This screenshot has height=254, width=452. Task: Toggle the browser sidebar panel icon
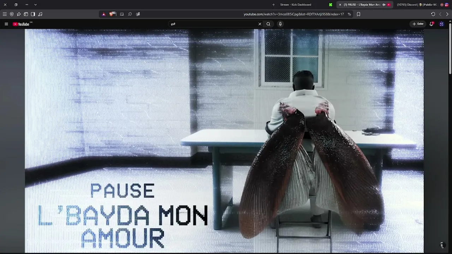33,14
